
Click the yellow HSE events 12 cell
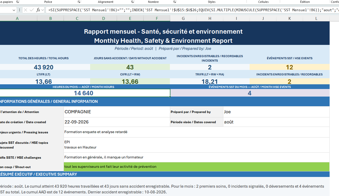(x=289, y=67)
